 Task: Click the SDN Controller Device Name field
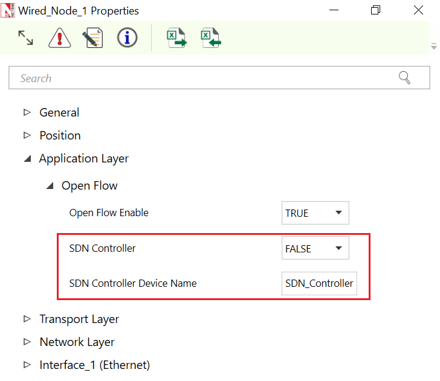click(x=319, y=283)
